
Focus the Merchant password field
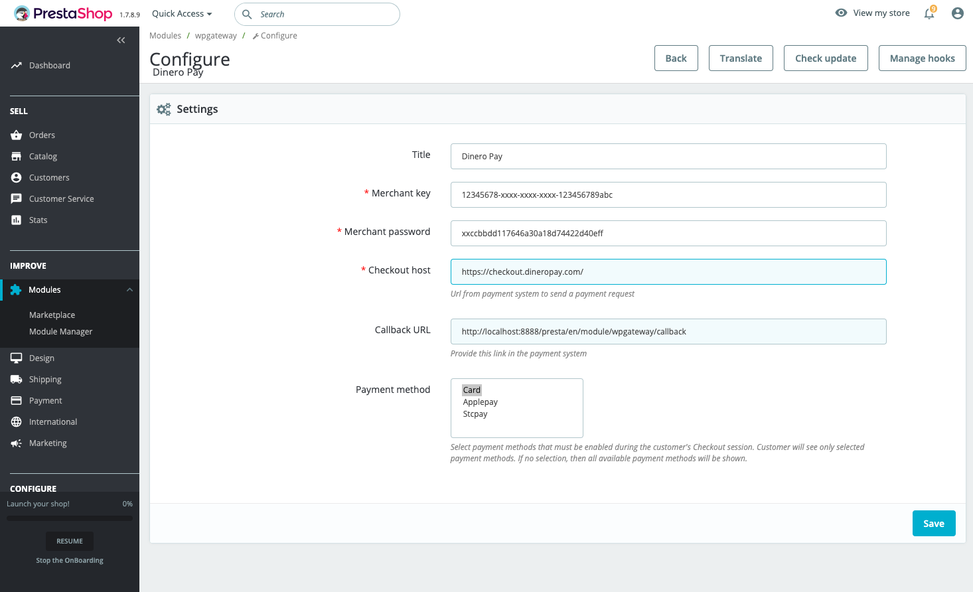click(668, 233)
